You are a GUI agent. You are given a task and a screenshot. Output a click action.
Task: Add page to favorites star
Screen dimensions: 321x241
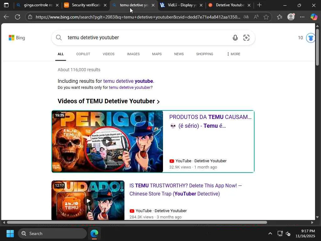click(x=266, y=17)
